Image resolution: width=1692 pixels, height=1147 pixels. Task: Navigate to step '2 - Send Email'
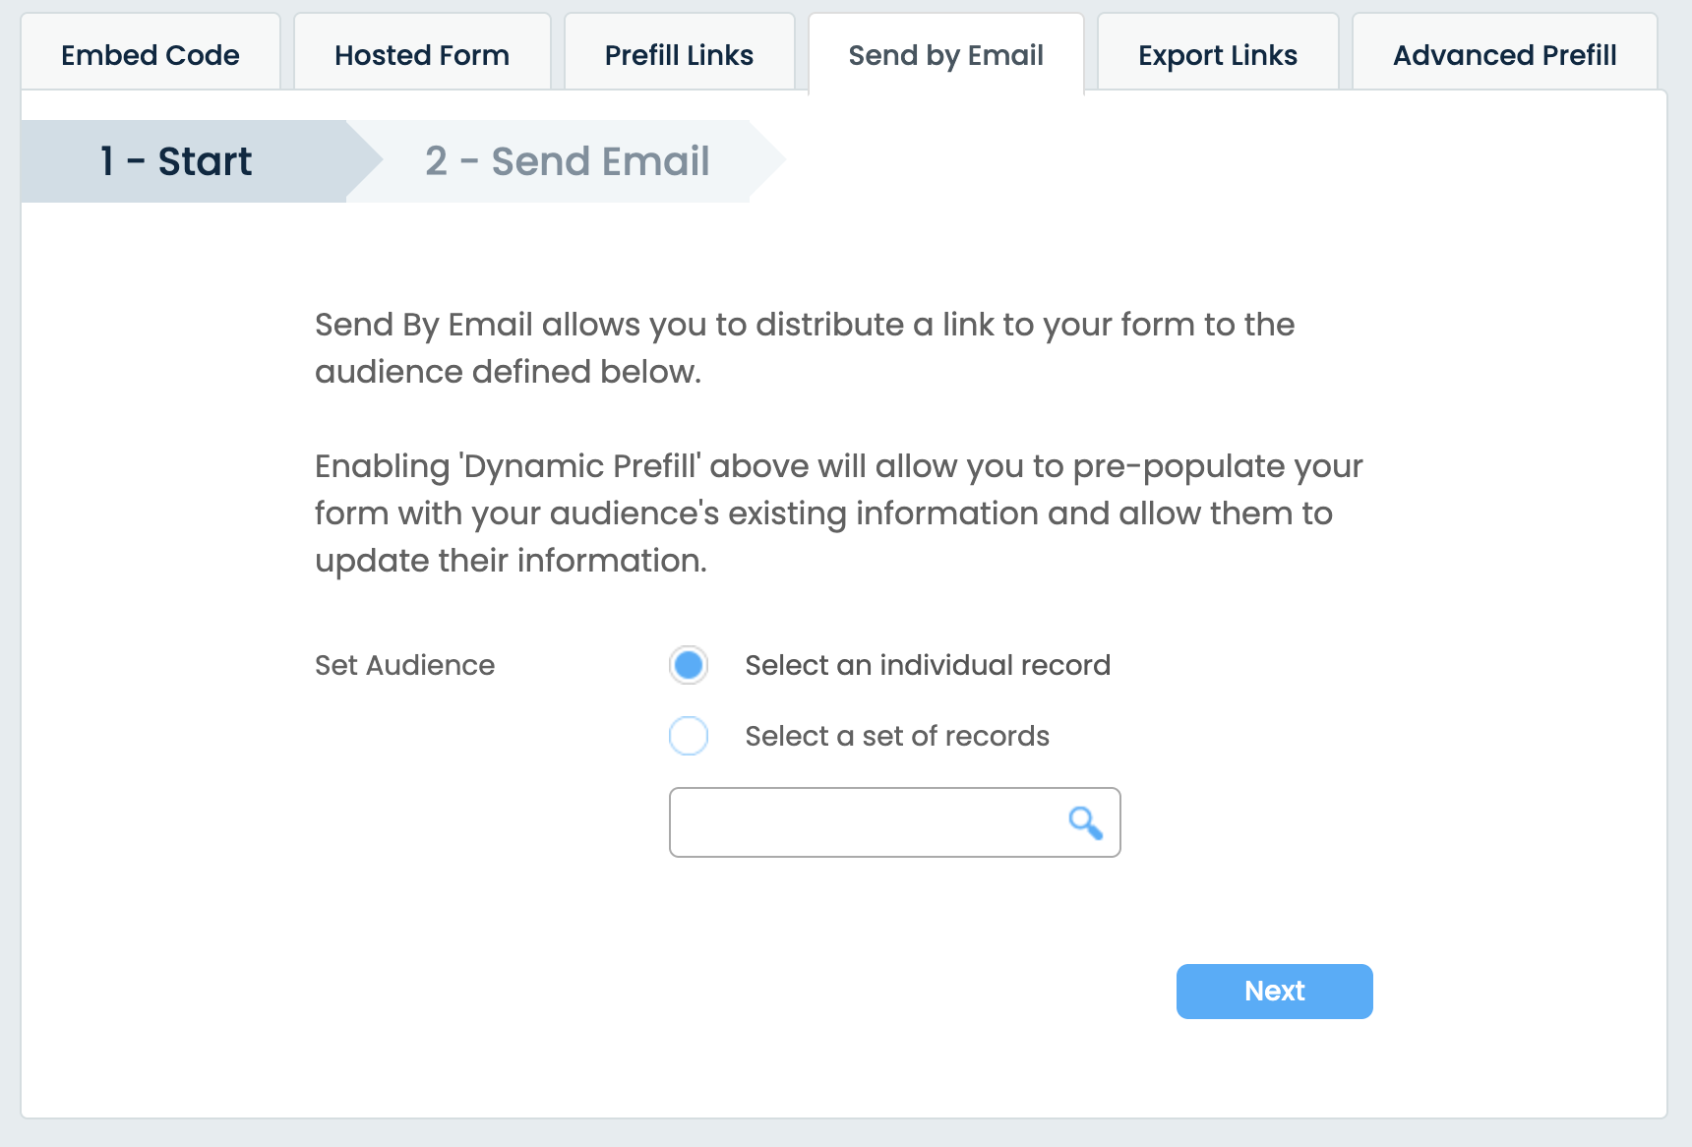pyautogui.click(x=566, y=160)
